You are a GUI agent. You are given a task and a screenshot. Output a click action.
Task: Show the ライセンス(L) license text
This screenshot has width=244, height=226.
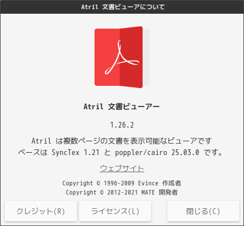coord(115,211)
